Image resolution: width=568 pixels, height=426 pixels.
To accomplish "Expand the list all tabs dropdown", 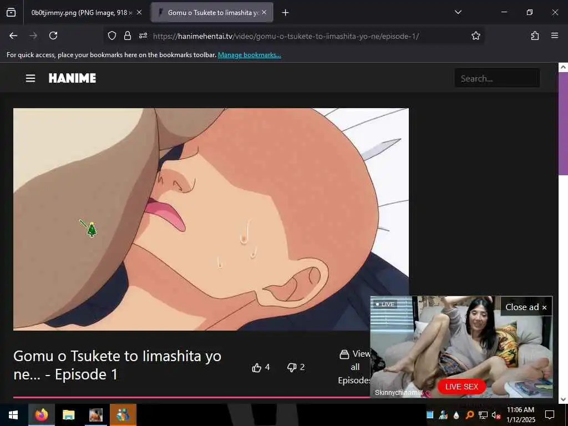I will [x=458, y=12].
